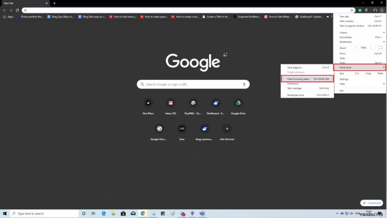Click the shield extension icon in toolbar

(366, 10)
